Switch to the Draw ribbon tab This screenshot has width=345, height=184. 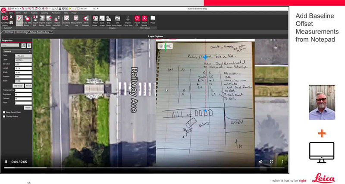18,12
